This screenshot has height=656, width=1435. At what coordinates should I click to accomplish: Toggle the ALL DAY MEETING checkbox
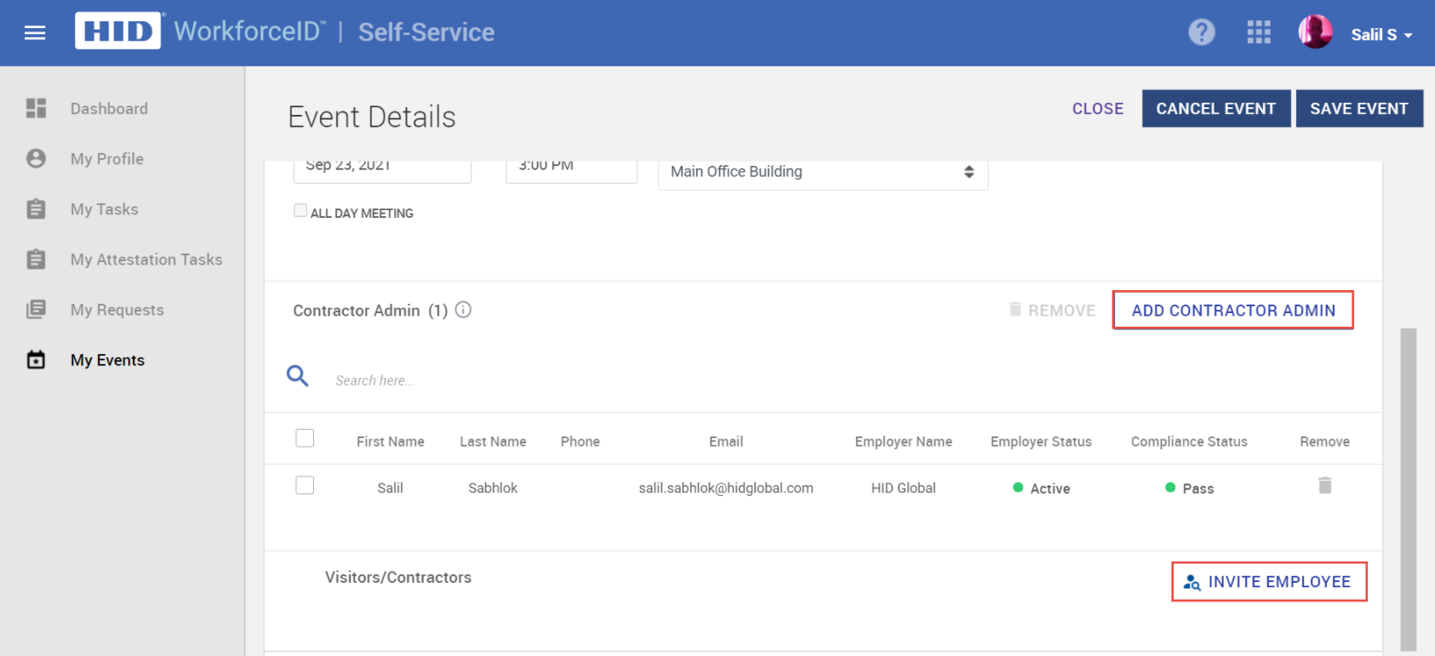coord(300,210)
